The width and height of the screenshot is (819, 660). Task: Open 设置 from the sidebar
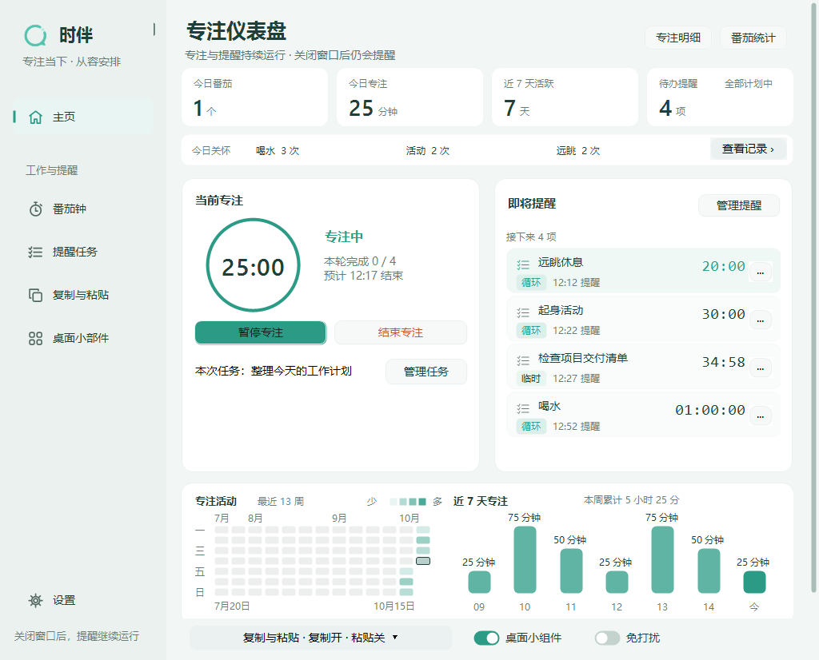point(83,601)
